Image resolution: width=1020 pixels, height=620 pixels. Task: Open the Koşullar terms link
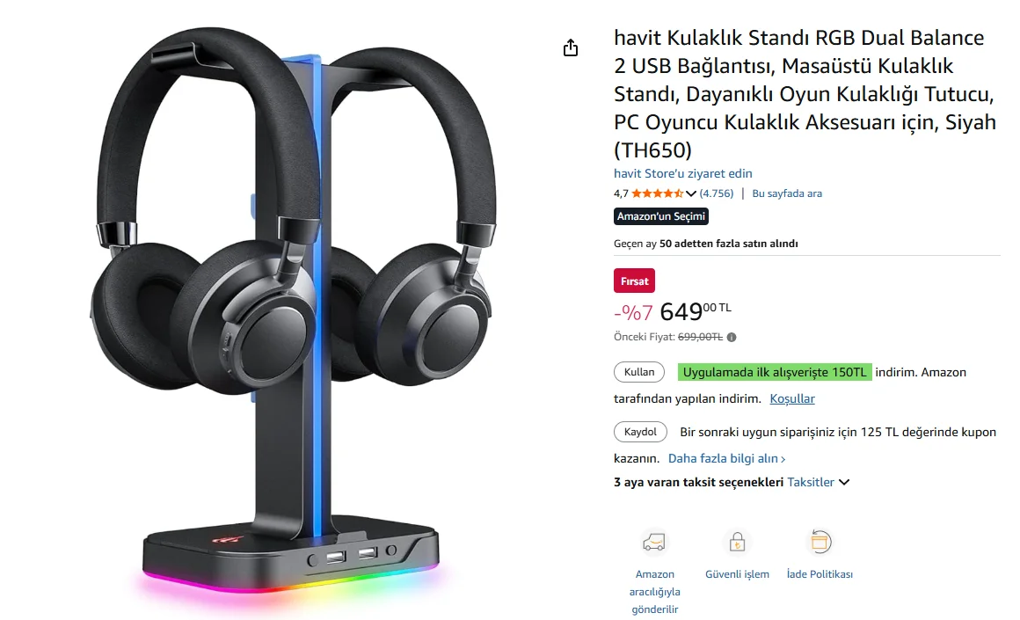(x=791, y=398)
